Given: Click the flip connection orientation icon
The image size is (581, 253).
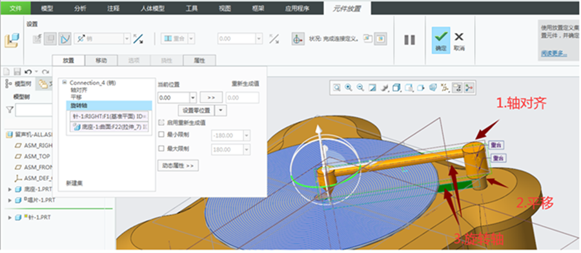Looking at the screenshot, I should 138,39.
